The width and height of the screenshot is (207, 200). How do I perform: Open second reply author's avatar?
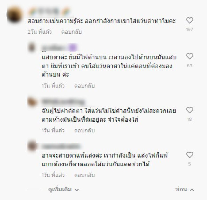(x=32, y=102)
